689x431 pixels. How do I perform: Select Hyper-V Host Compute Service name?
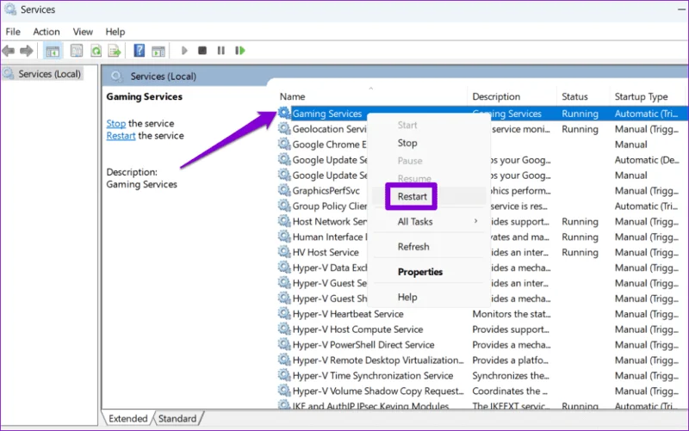(357, 329)
